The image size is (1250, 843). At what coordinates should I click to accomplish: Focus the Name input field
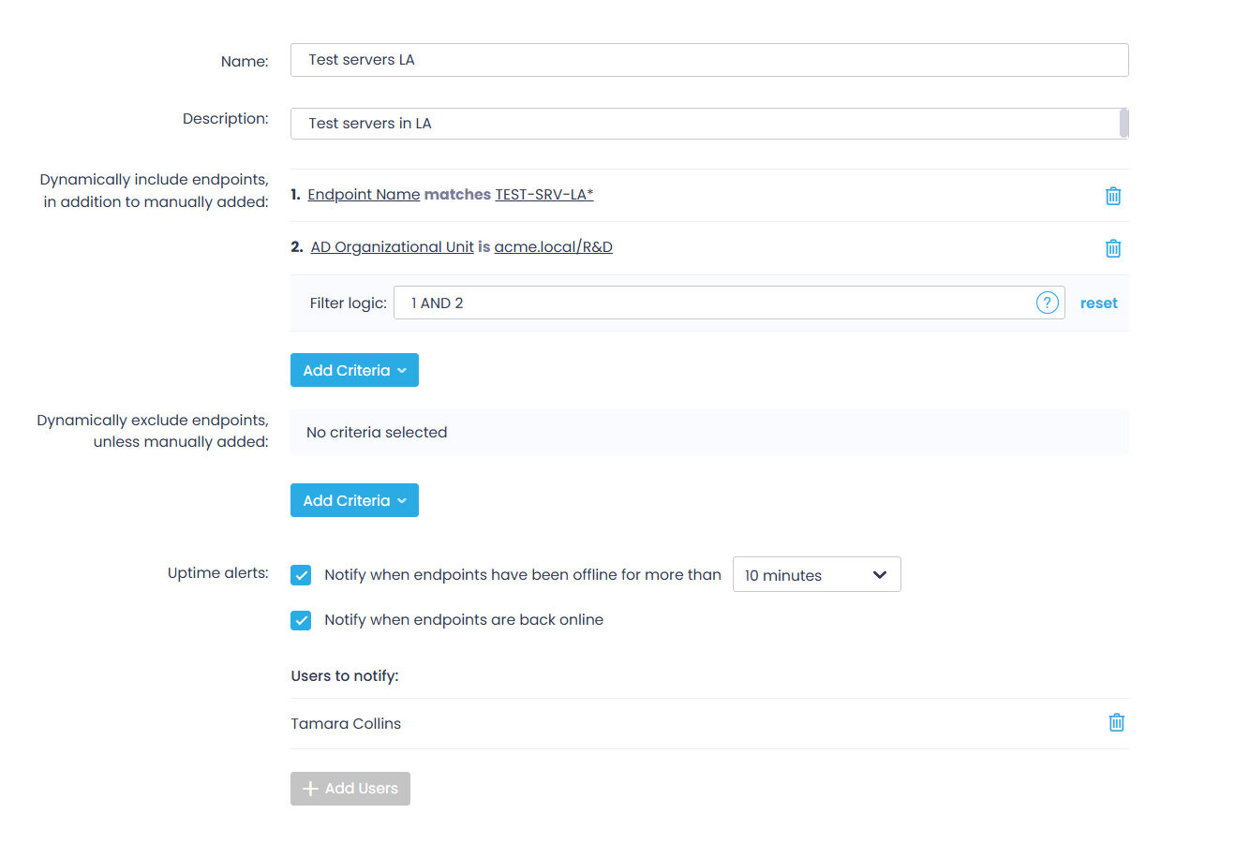click(x=708, y=60)
